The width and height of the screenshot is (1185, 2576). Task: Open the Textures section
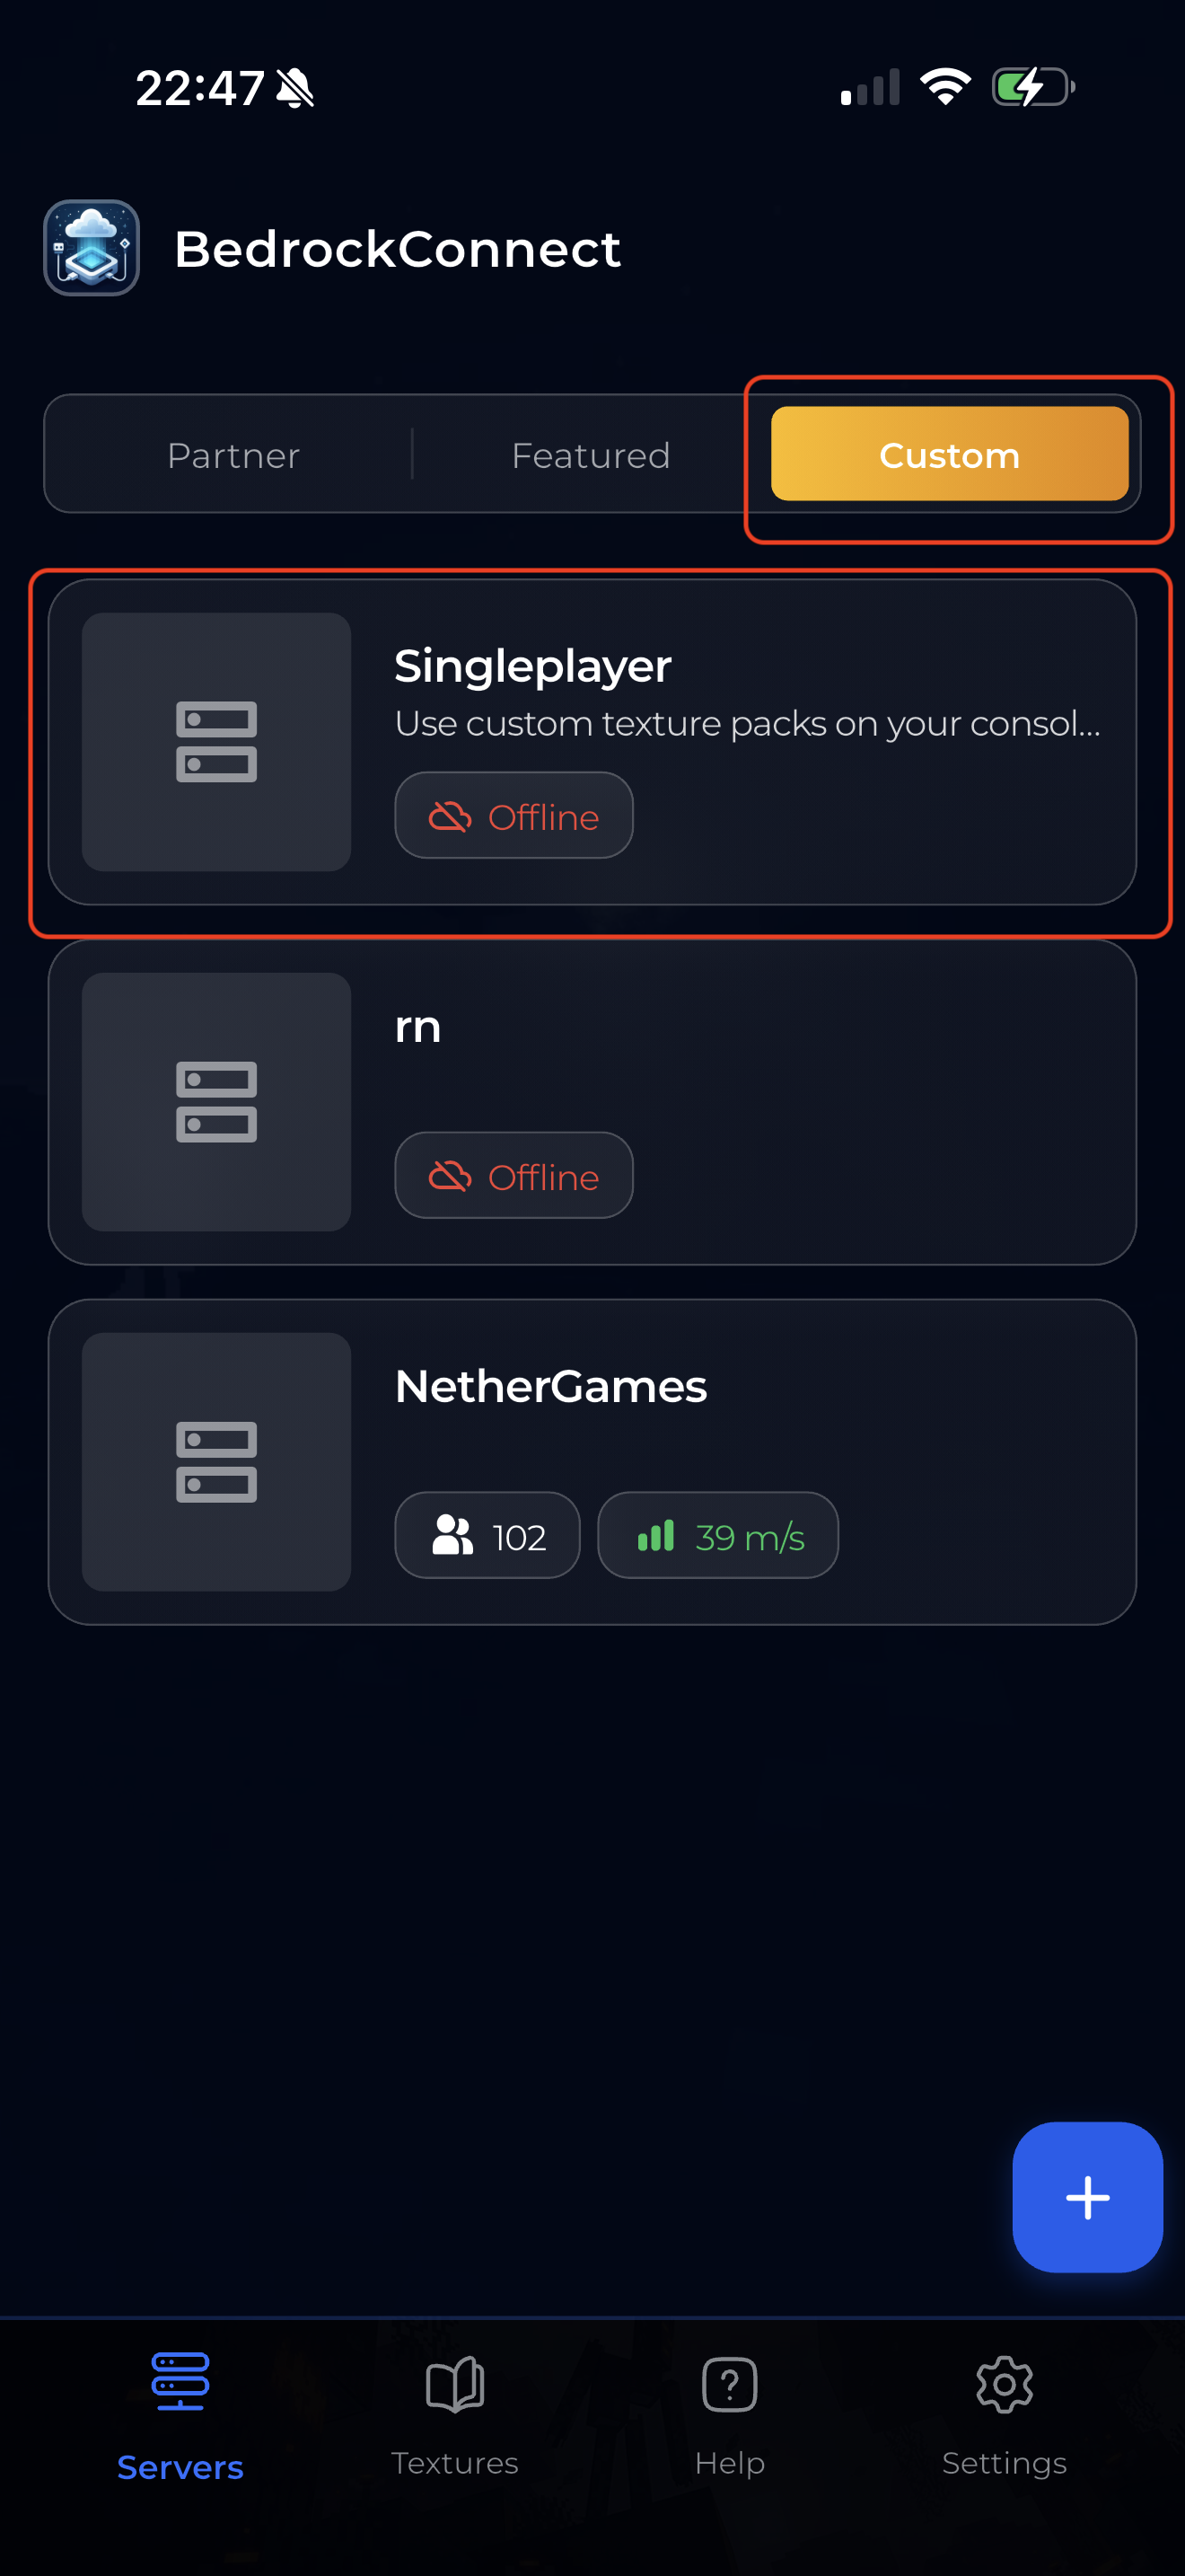pos(454,2385)
